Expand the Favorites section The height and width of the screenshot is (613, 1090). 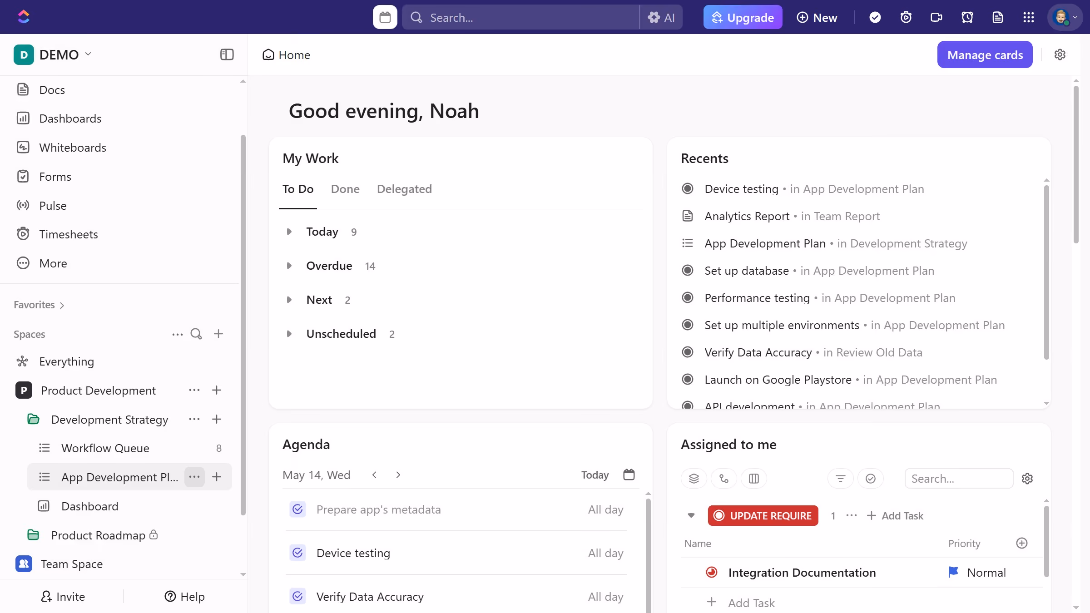(39, 305)
